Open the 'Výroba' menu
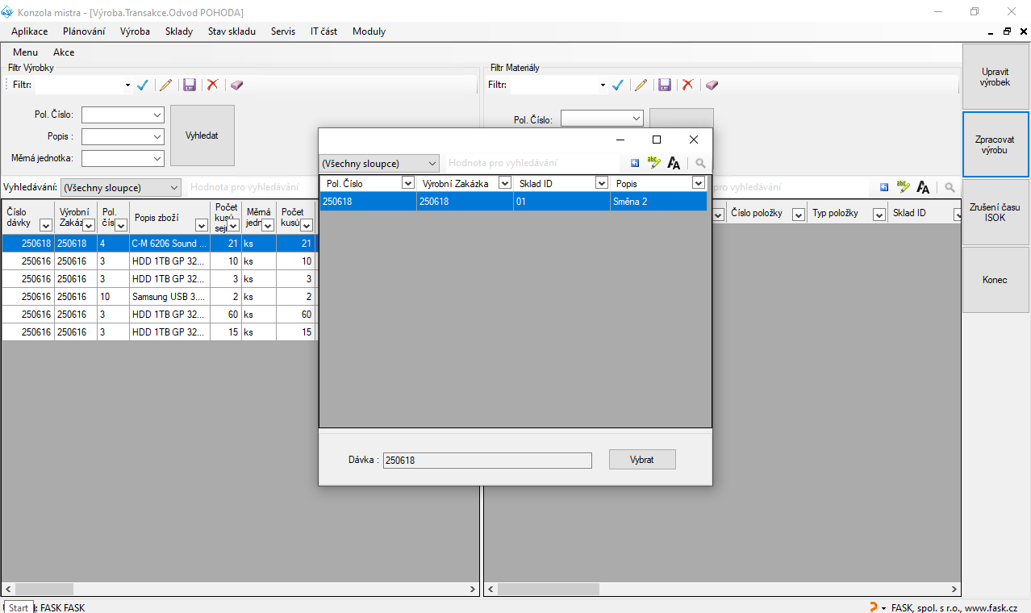This screenshot has width=1031, height=613. 135,31
